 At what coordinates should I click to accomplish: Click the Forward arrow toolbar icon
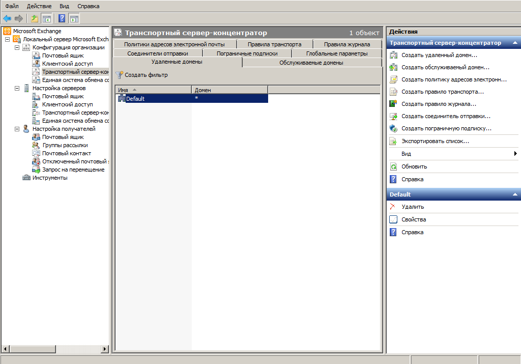19,19
